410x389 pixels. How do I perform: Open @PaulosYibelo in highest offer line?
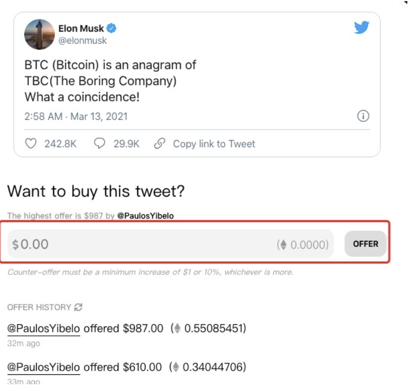pos(145,216)
